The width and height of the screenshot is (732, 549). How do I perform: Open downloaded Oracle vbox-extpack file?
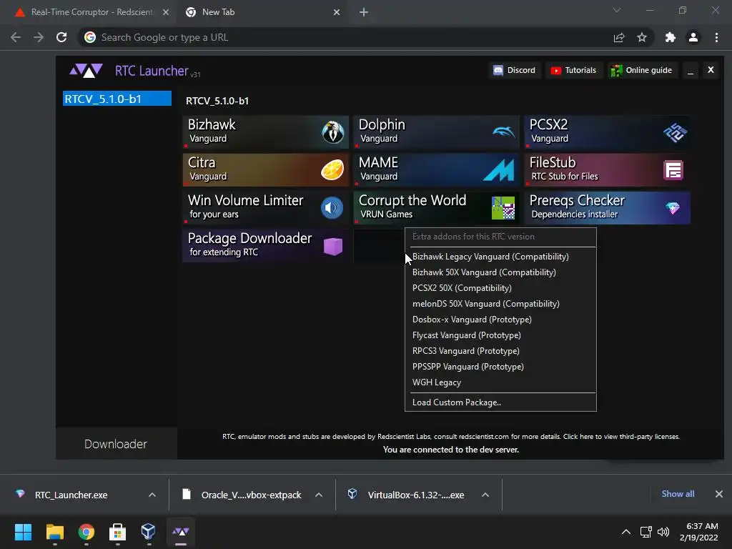point(243,495)
